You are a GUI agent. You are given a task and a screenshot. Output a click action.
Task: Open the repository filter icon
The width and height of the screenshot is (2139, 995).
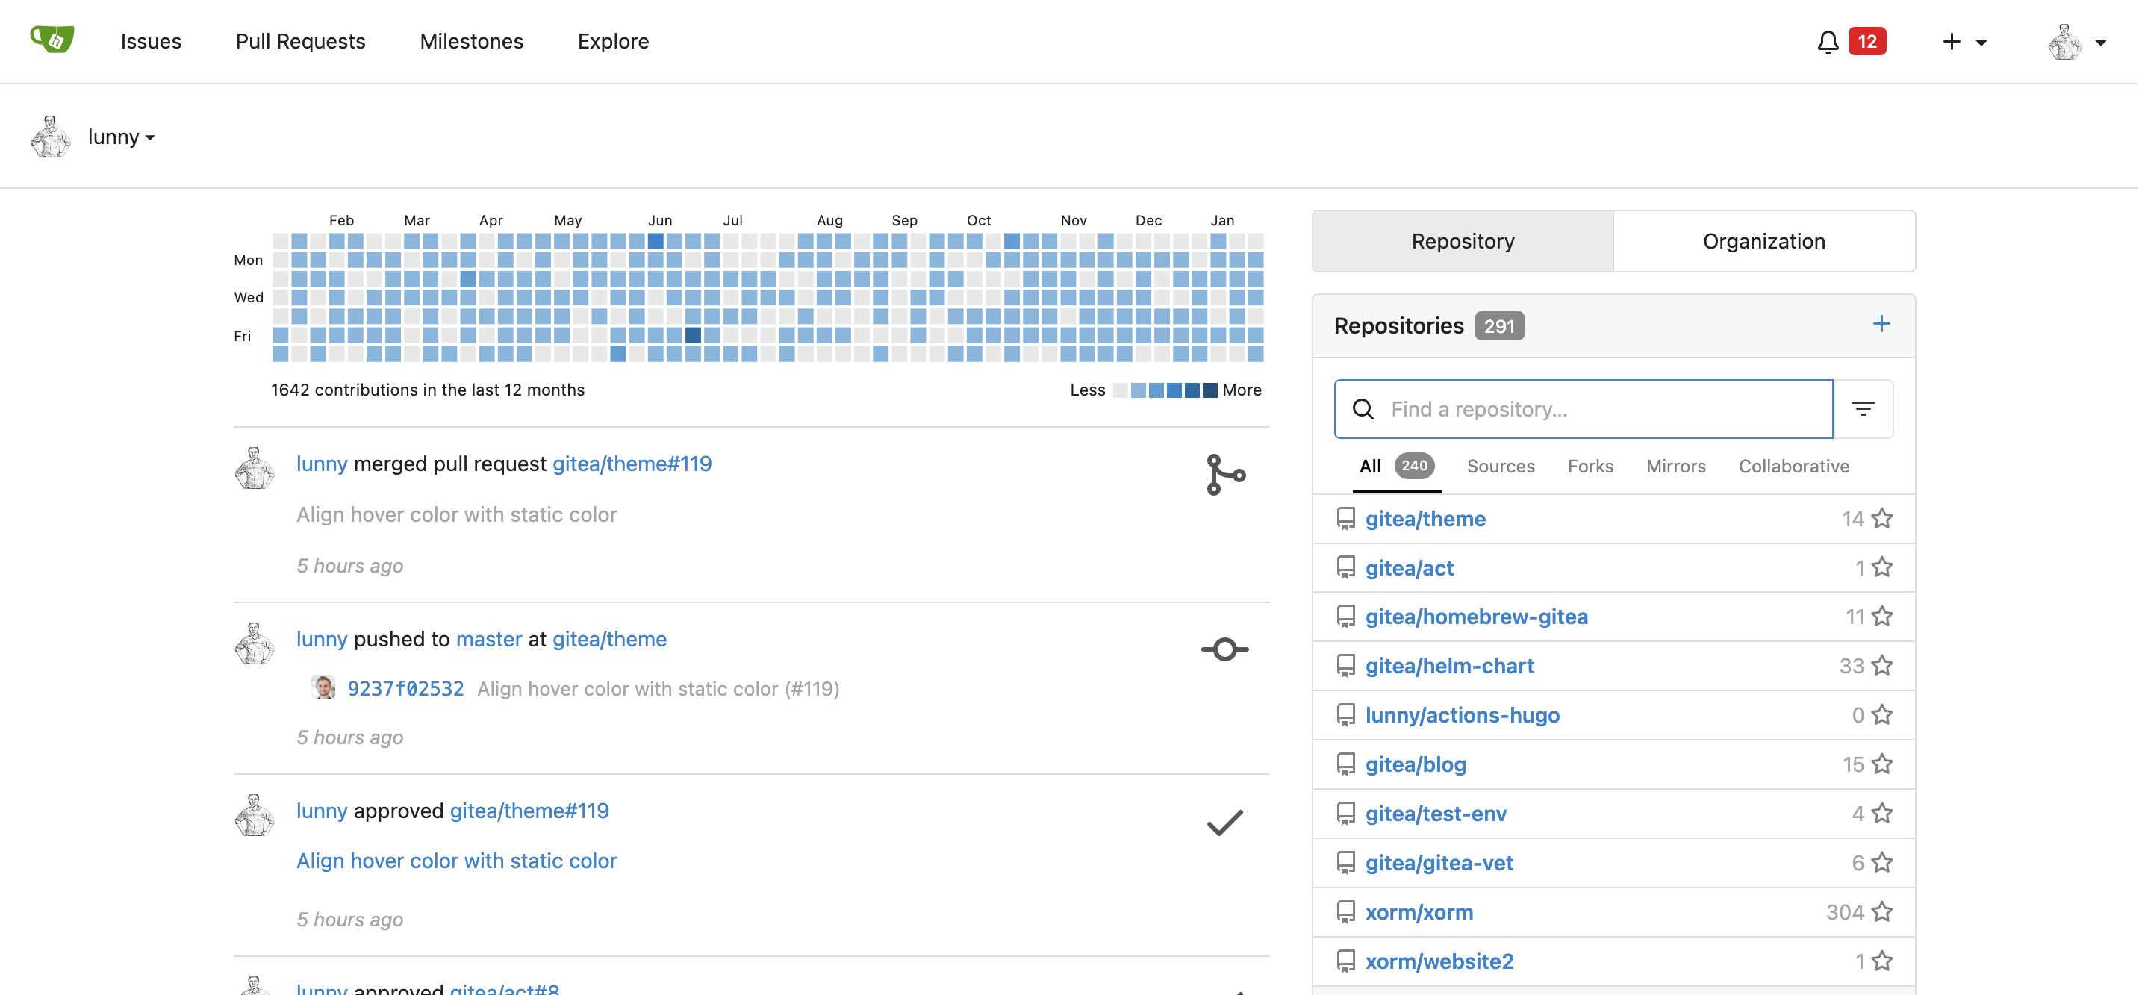(x=1863, y=408)
